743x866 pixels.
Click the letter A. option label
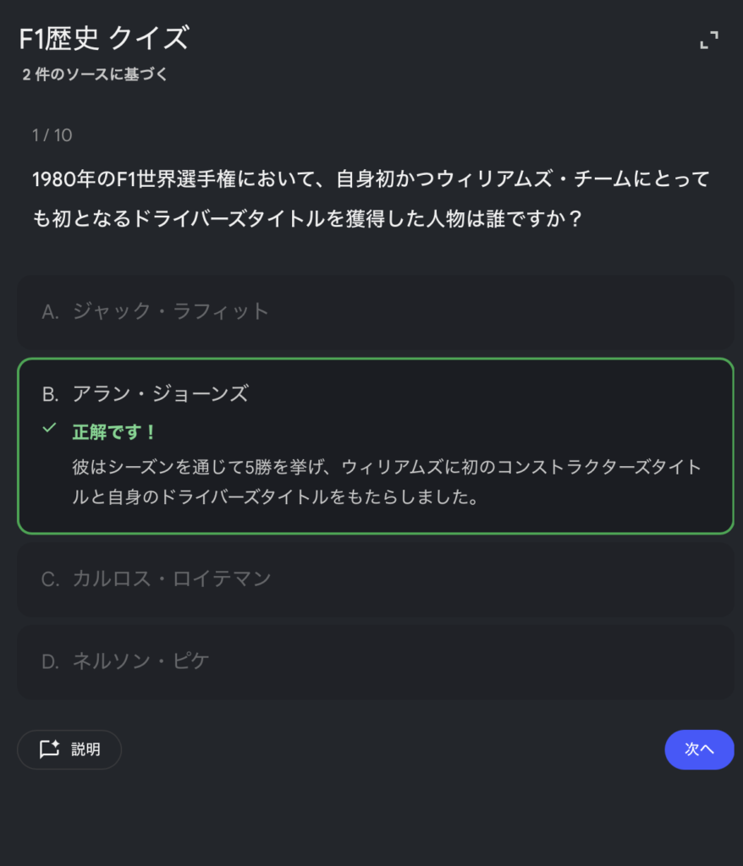50,312
